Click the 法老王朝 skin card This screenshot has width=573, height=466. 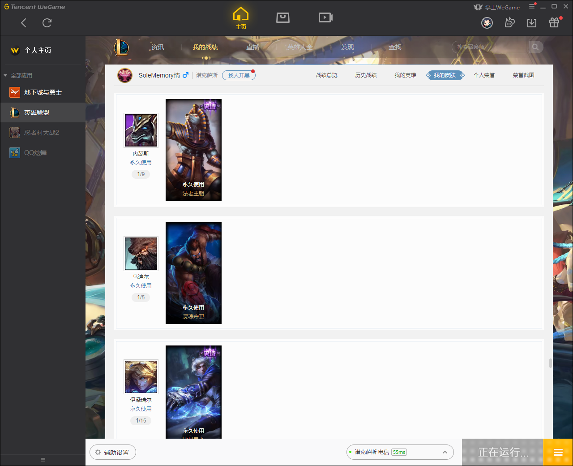coord(194,150)
